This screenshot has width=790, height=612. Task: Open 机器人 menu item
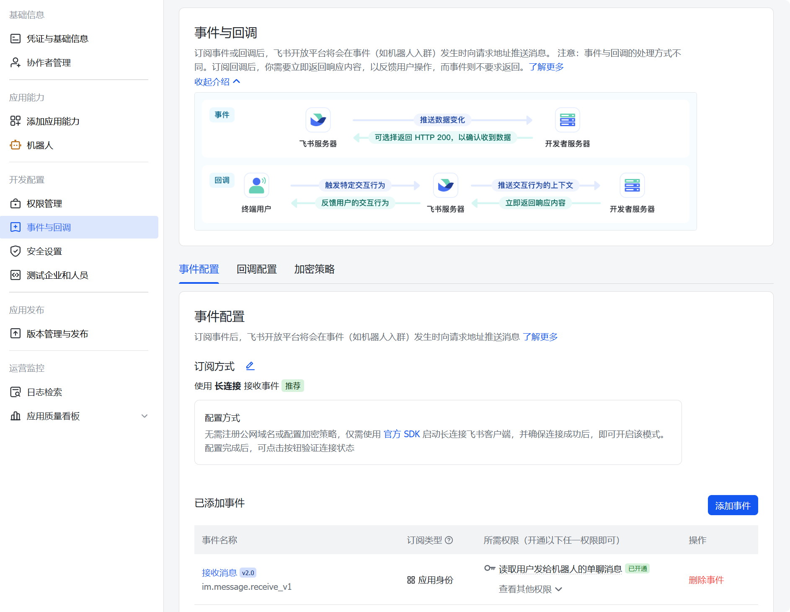(x=79, y=145)
